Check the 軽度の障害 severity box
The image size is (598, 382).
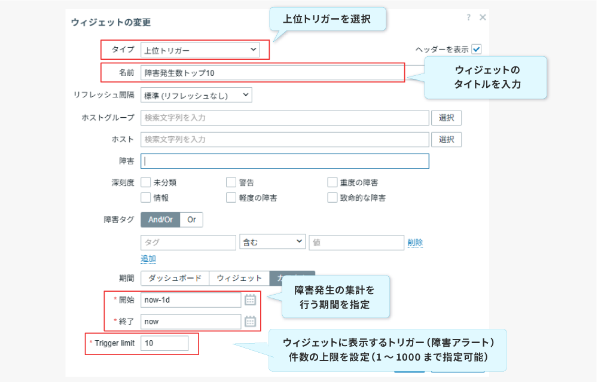tap(231, 197)
